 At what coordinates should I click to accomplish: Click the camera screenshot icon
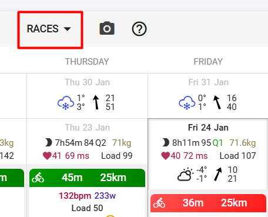tap(107, 28)
